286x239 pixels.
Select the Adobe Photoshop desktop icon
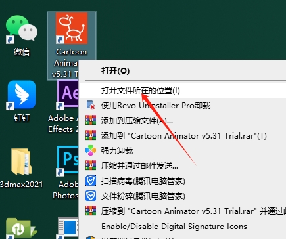click(x=68, y=161)
